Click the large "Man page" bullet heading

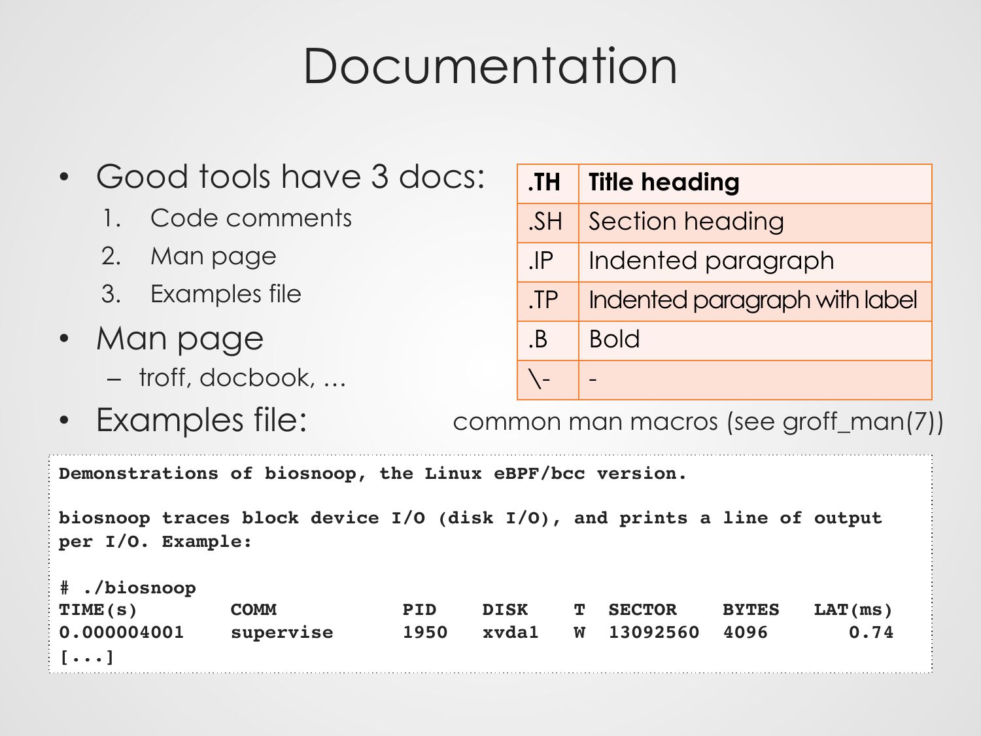click(x=179, y=339)
